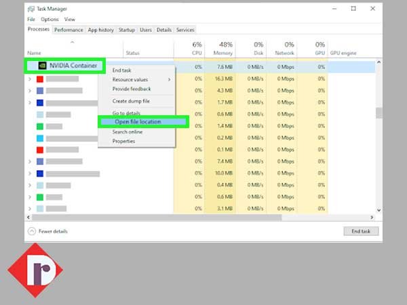This screenshot has height=305, width=407.
Task: Sort by the GPU column header
Action: [x=319, y=53]
